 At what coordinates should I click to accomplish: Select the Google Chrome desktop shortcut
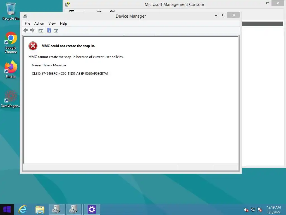[11, 43]
